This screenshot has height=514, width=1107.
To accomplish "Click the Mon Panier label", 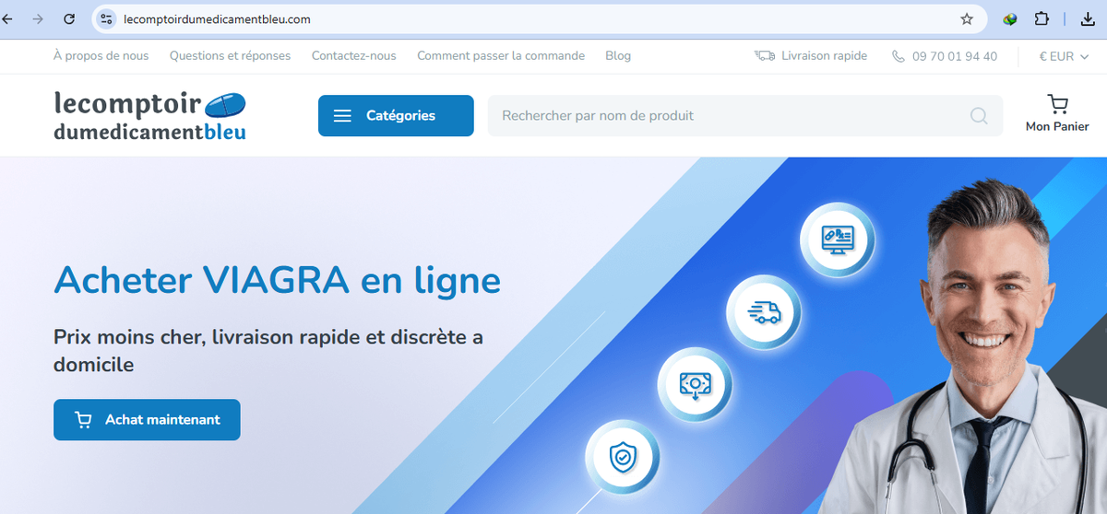I will tap(1057, 126).
